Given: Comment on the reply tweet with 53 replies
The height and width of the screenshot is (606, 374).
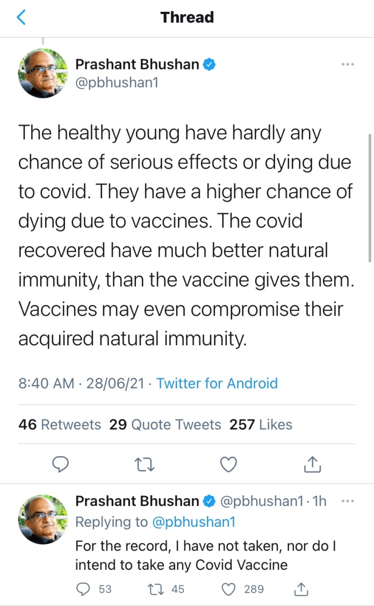Looking at the screenshot, I should pos(83,589).
